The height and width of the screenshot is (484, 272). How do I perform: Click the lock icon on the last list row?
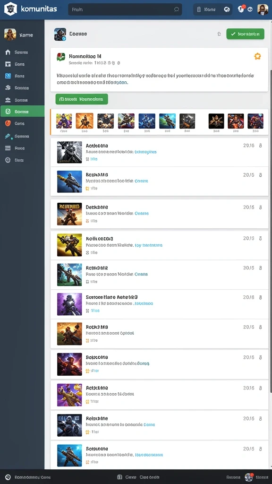tap(260, 449)
